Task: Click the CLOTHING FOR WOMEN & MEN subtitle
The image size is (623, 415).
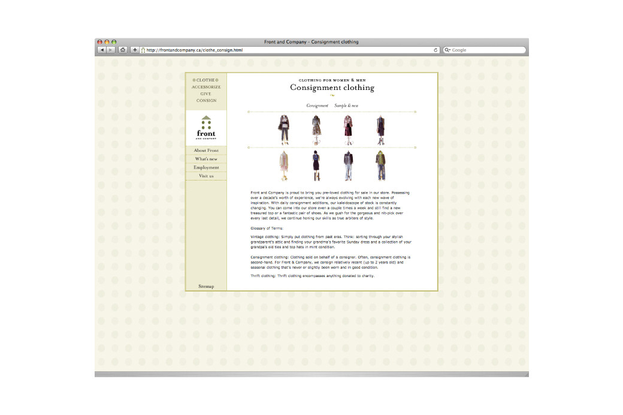Action: pyautogui.click(x=332, y=80)
